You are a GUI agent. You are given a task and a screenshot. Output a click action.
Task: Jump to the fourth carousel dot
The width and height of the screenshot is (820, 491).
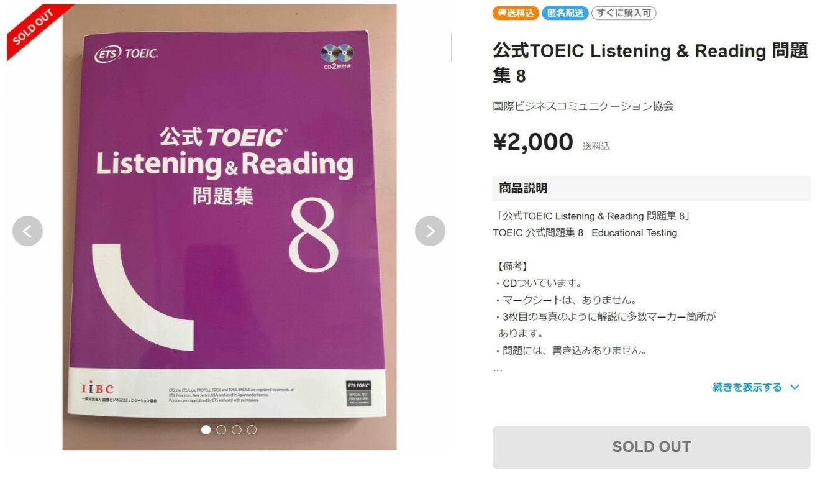(252, 429)
